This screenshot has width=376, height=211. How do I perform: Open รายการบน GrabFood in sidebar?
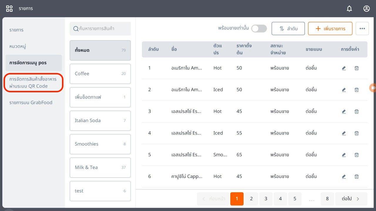[x=31, y=102]
